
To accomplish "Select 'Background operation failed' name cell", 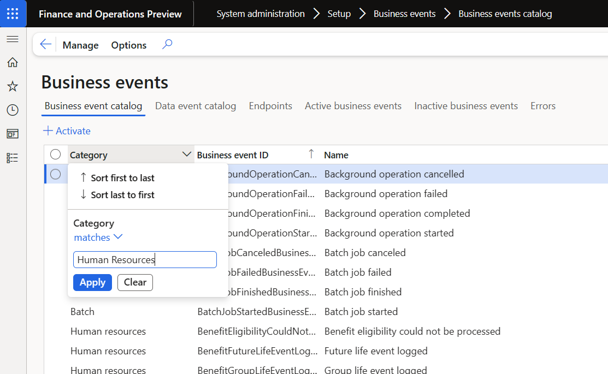I will [x=386, y=194].
